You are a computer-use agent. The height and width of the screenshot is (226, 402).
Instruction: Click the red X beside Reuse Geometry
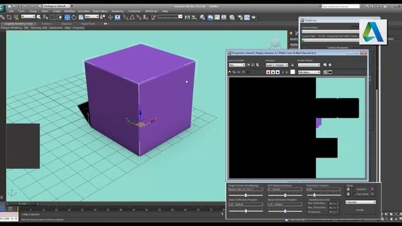[x=372, y=189]
